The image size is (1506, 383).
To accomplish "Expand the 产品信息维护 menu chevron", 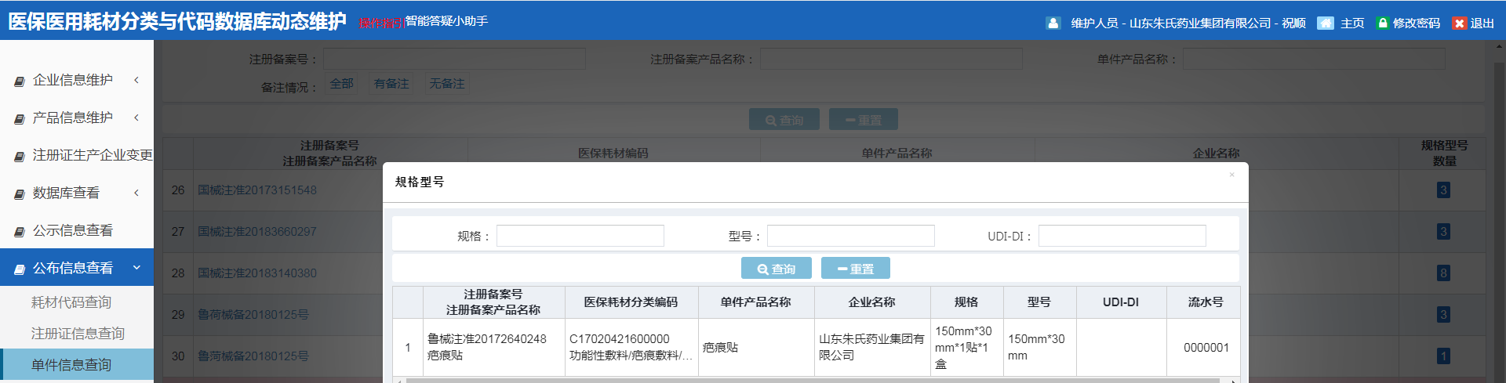I will [136, 117].
